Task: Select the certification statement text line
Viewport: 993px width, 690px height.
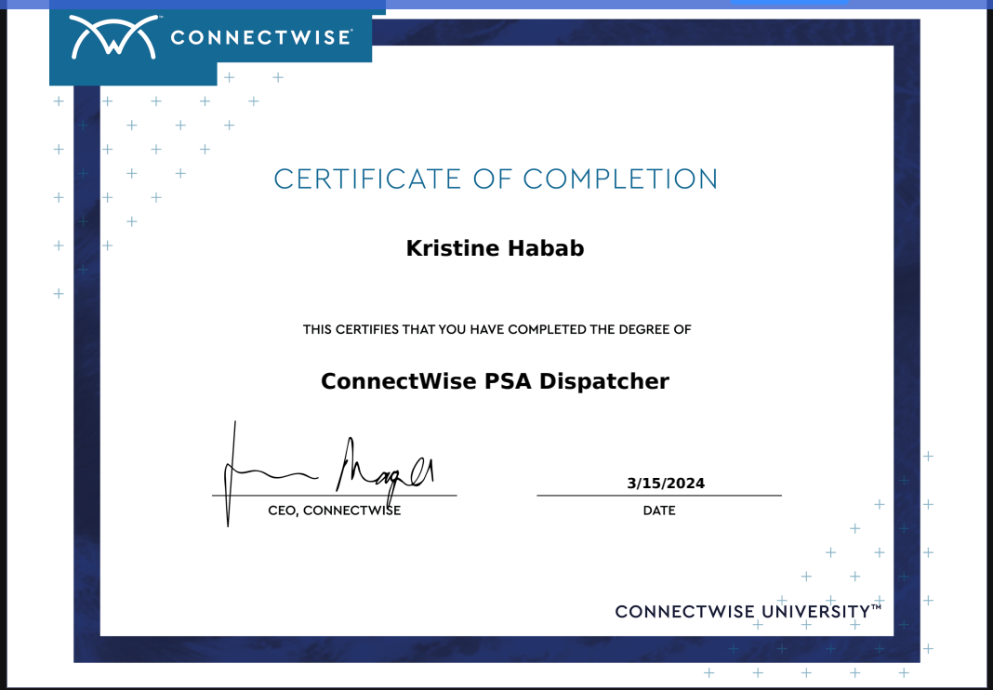Action: (496, 329)
